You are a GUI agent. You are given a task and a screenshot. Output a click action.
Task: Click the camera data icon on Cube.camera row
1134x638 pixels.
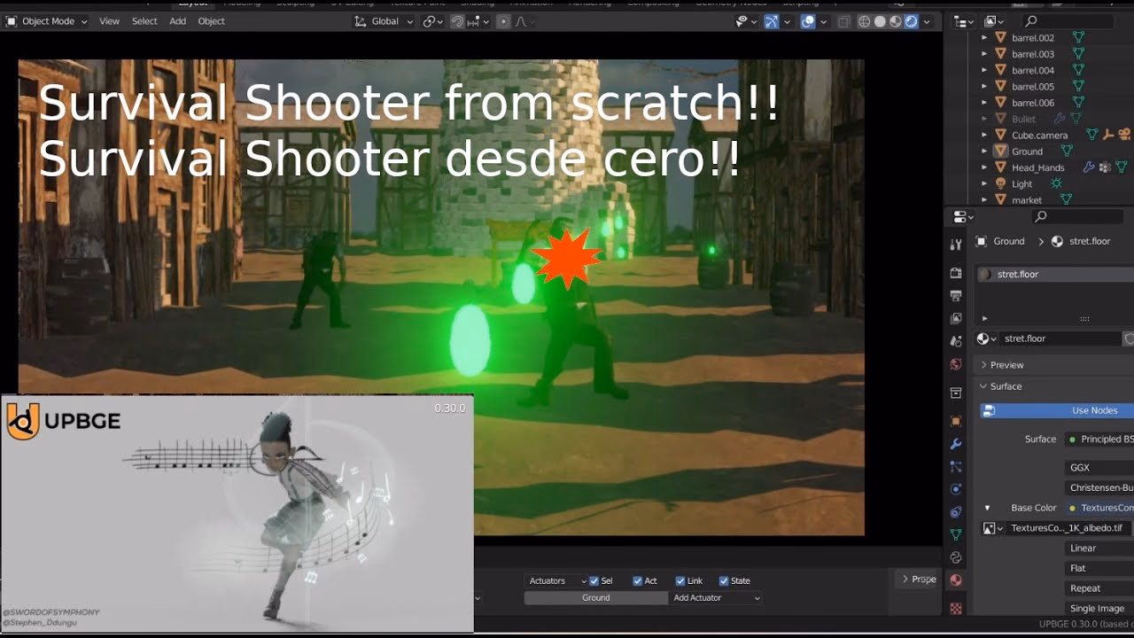pos(1123,135)
